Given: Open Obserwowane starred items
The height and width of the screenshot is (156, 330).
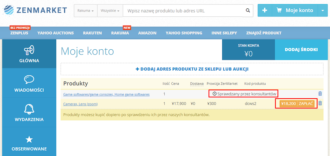Looking at the screenshot, I should coord(29,142).
